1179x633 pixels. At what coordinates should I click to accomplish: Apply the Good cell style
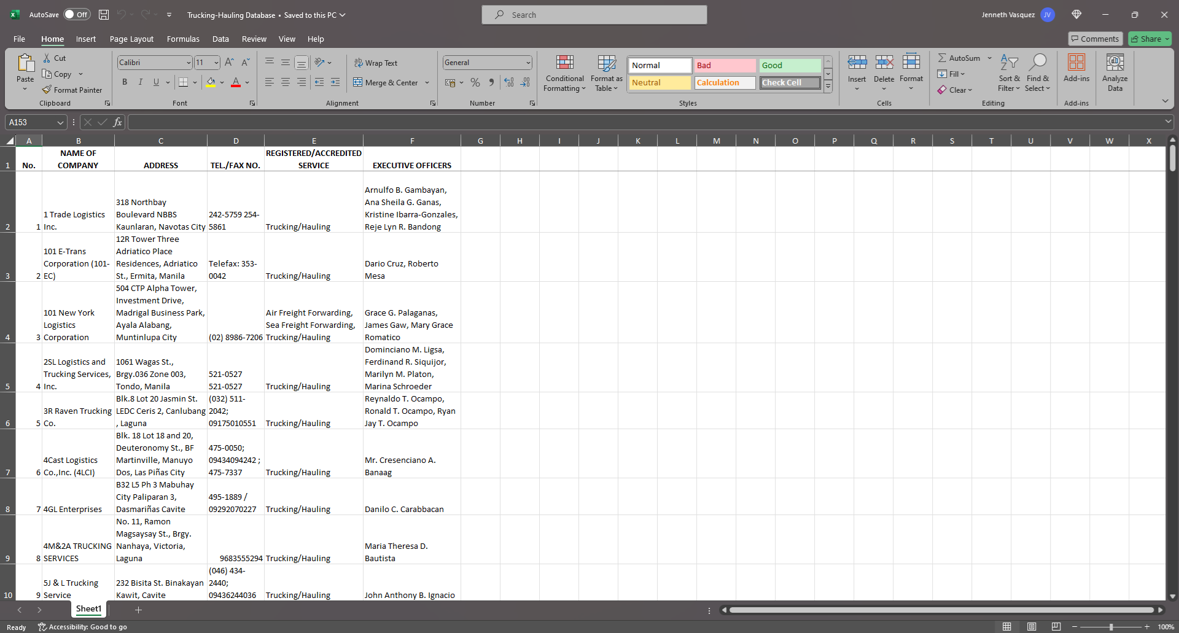(x=790, y=65)
